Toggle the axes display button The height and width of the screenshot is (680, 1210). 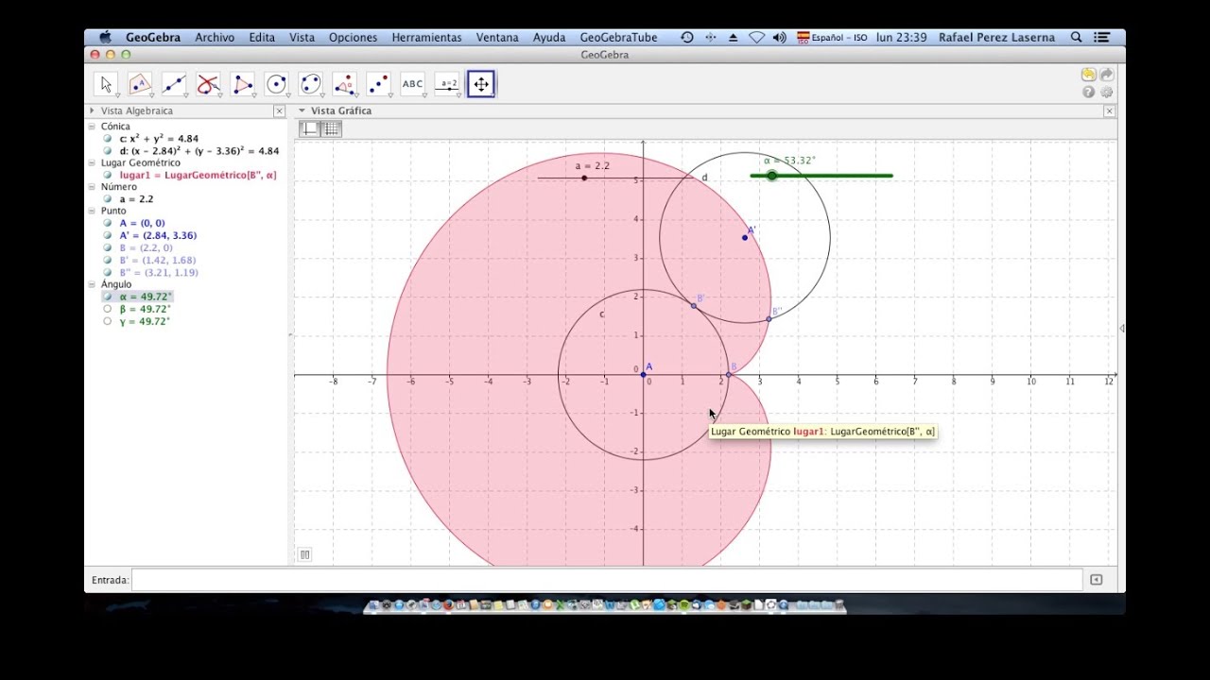(309, 129)
